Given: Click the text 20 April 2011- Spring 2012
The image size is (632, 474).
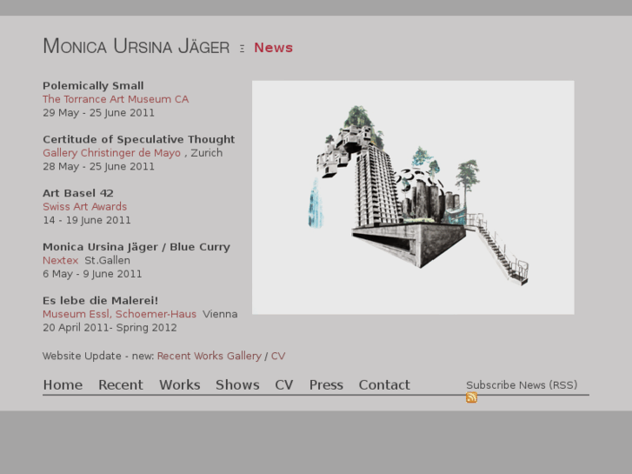Looking at the screenshot, I should (x=110, y=328).
